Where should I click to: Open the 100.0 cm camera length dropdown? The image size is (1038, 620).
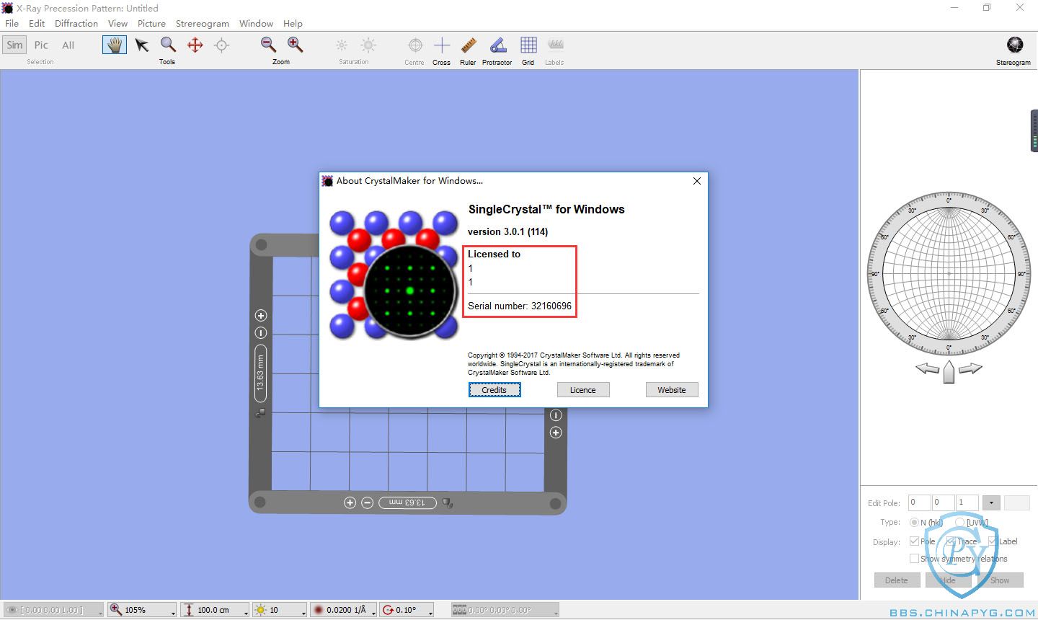point(215,610)
